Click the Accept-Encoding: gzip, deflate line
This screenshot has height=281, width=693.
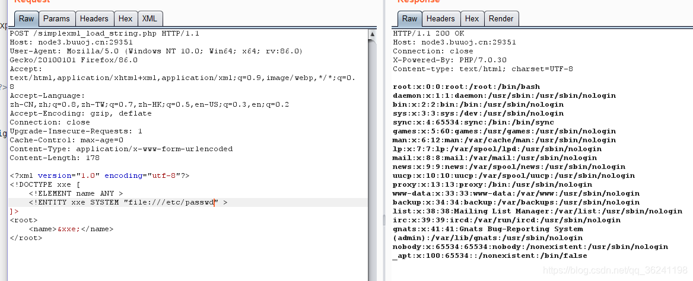pyautogui.click(x=81, y=114)
